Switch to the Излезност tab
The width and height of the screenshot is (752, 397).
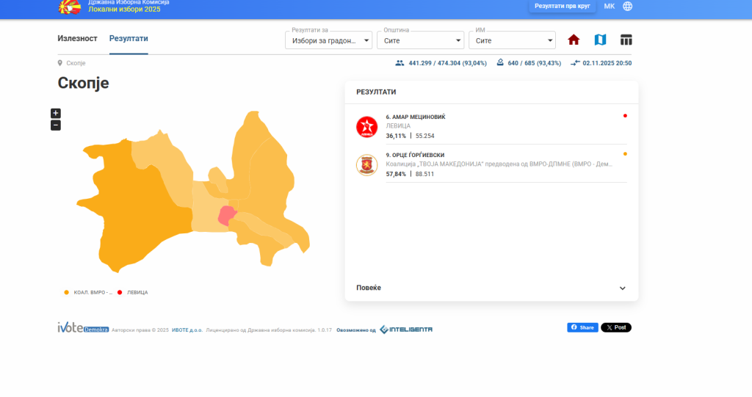click(x=77, y=38)
